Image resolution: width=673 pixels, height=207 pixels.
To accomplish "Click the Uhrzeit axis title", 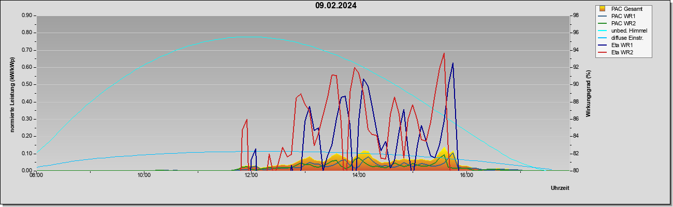I will click(x=560, y=188).
